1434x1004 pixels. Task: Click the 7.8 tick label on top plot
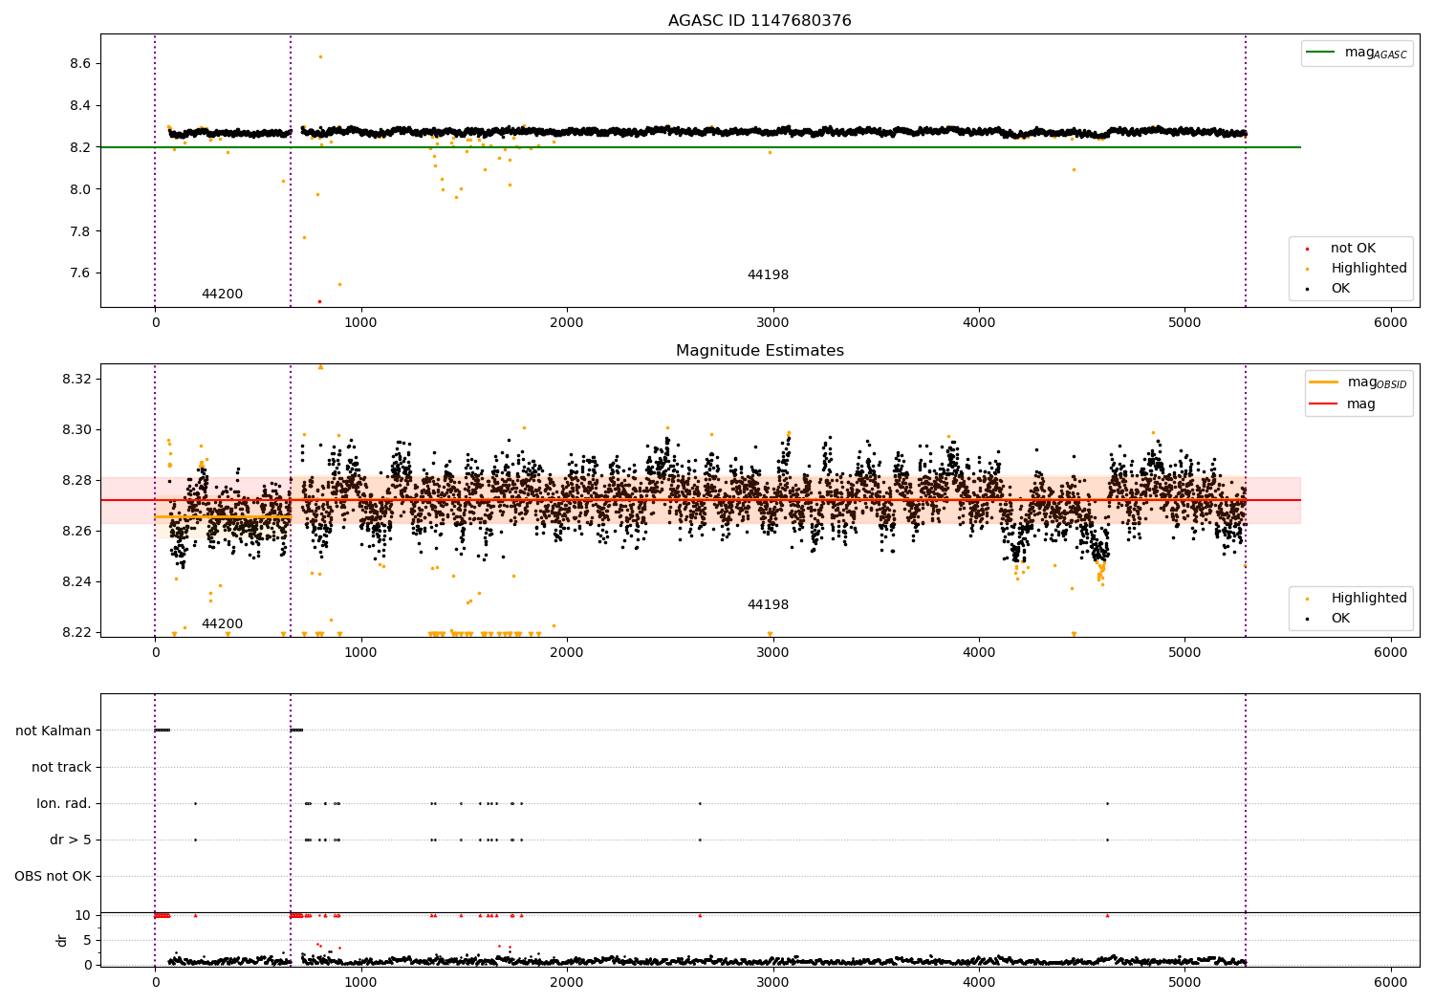(x=79, y=232)
